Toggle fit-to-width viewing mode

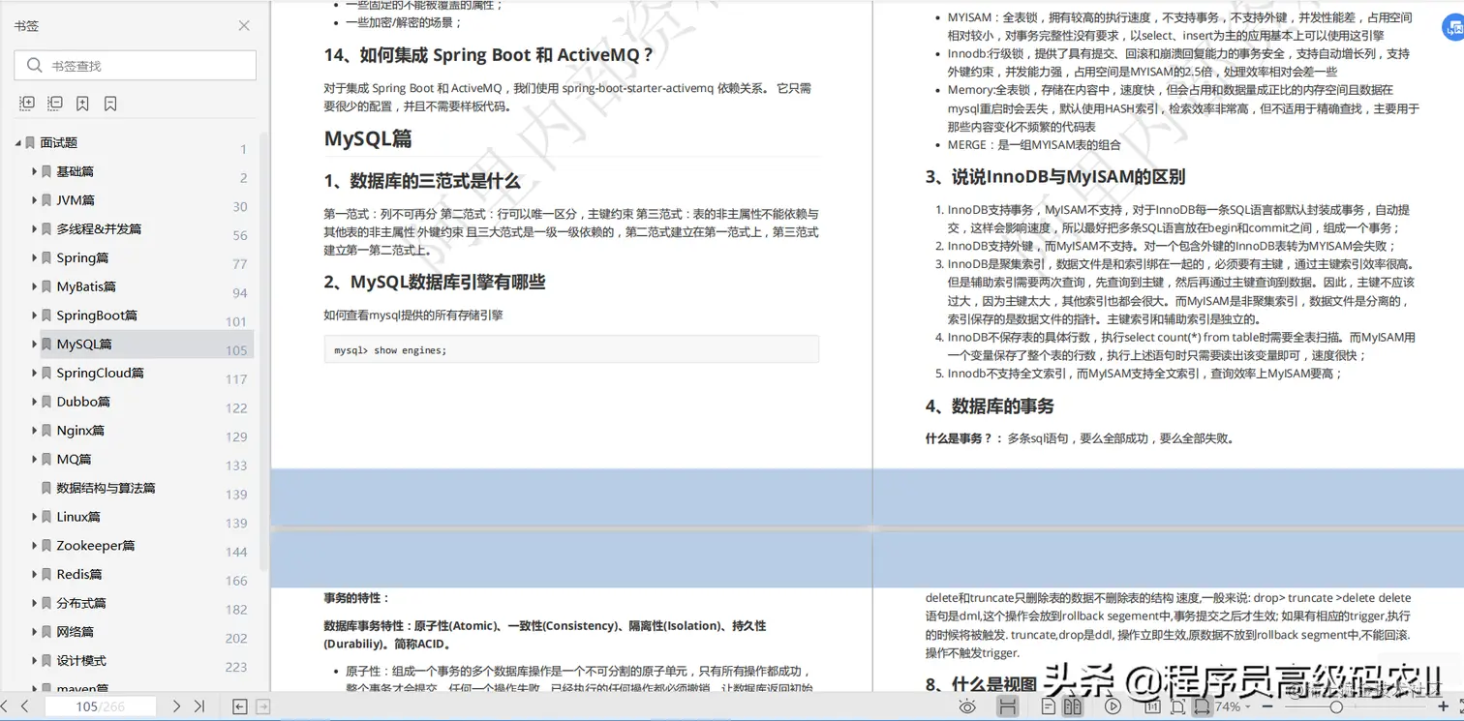[1201, 706]
